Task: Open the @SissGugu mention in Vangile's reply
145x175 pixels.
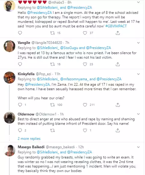Action: (69, 48)
